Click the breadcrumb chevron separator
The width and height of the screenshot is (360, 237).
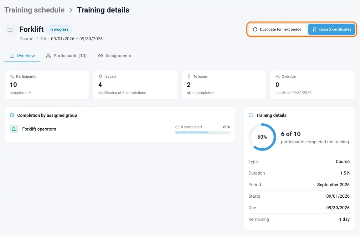71,10
